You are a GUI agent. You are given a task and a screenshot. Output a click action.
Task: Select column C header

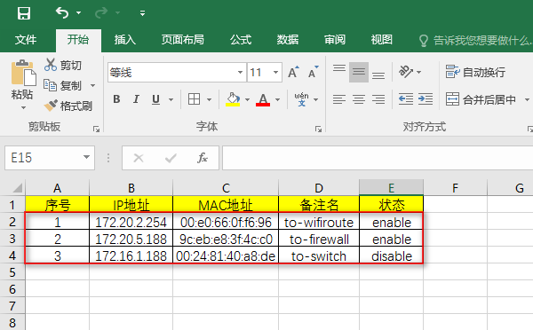click(x=226, y=188)
